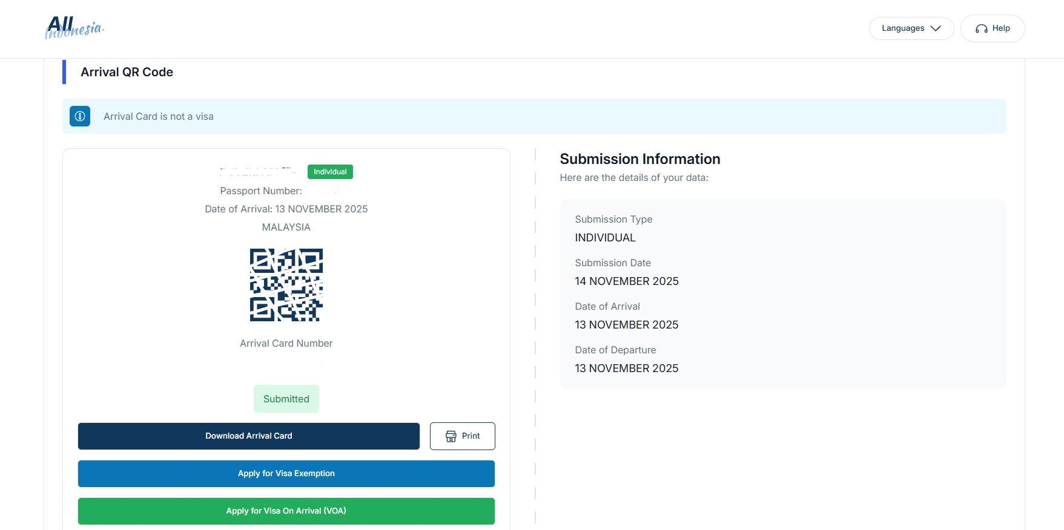Click the All Indonesia logo
The height and width of the screenshot is (530, 1064).
pyautogui.click(x=74, y=28)
